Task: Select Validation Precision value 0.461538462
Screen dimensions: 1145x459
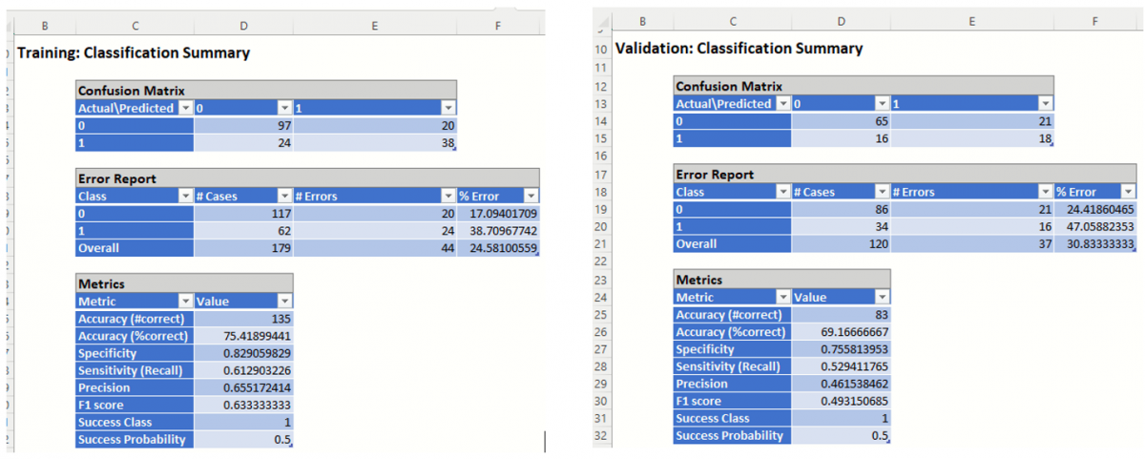Action: [841, 385]
